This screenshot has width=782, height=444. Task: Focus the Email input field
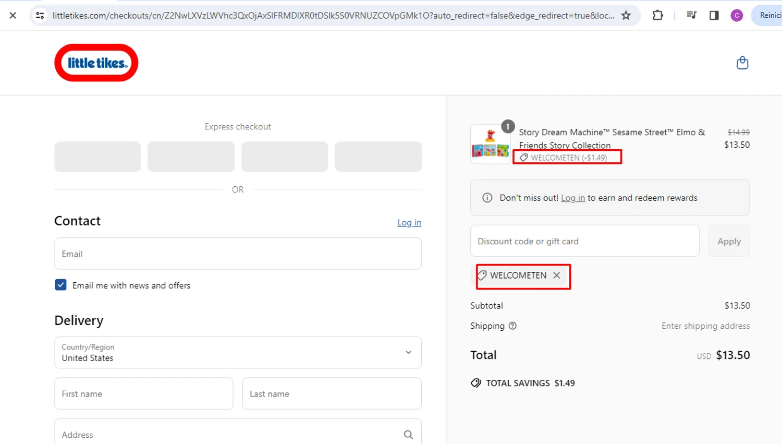click(238, 254)
